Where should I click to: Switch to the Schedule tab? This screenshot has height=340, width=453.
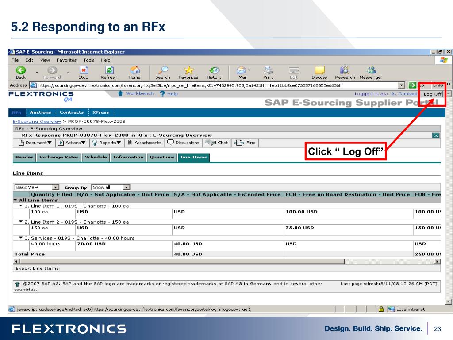tap(96, 157)
